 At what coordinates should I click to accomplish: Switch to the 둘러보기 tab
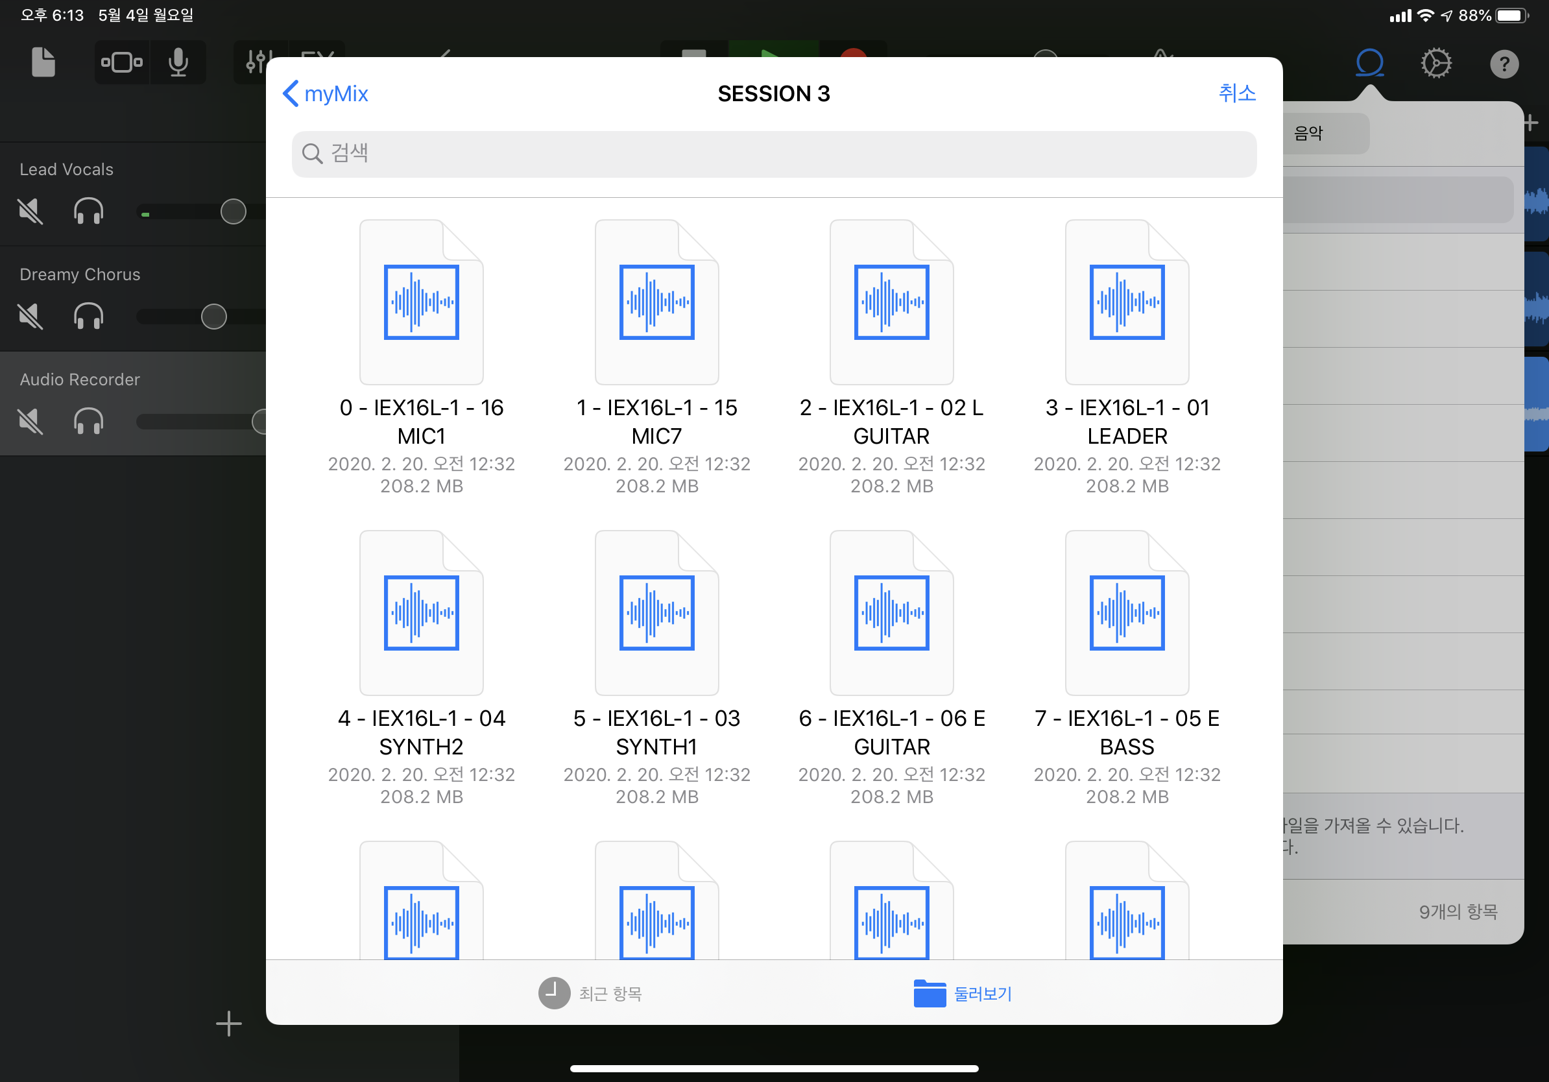(963, 993)
